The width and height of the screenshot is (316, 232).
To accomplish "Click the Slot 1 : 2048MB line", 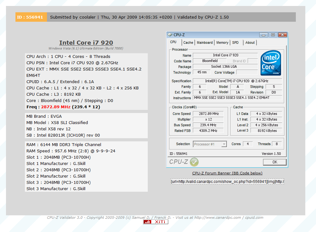I will pyautogui.click(x=59, y=157).
